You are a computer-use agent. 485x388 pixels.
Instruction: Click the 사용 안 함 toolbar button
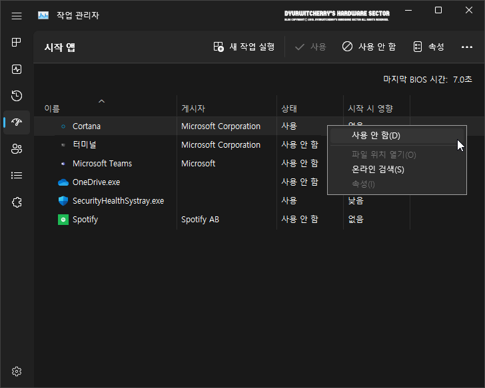pyautogui.click(x=369, y=47)
